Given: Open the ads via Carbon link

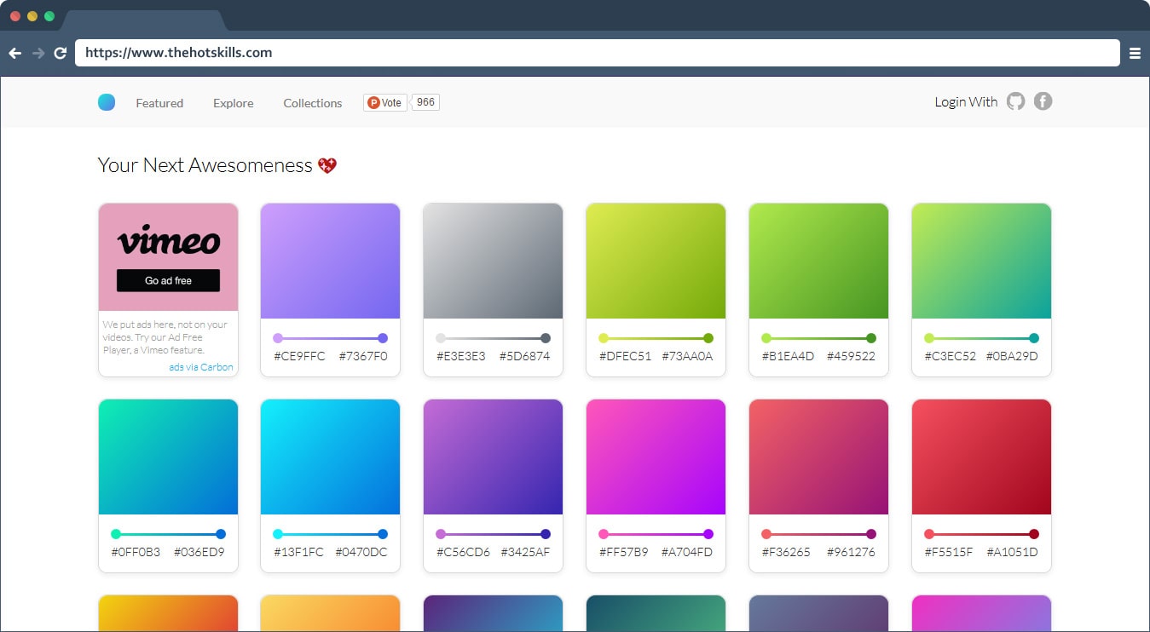Looking at the screenshot, I should [201, 367].
